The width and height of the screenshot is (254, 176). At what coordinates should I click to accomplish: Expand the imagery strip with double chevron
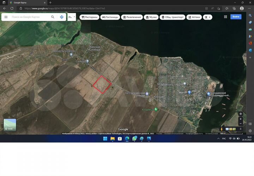click(241, 129)
